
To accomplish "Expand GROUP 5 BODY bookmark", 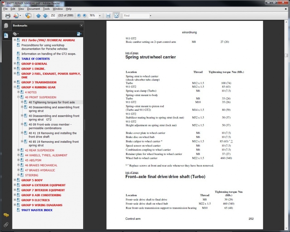I will tap(15, 180).
